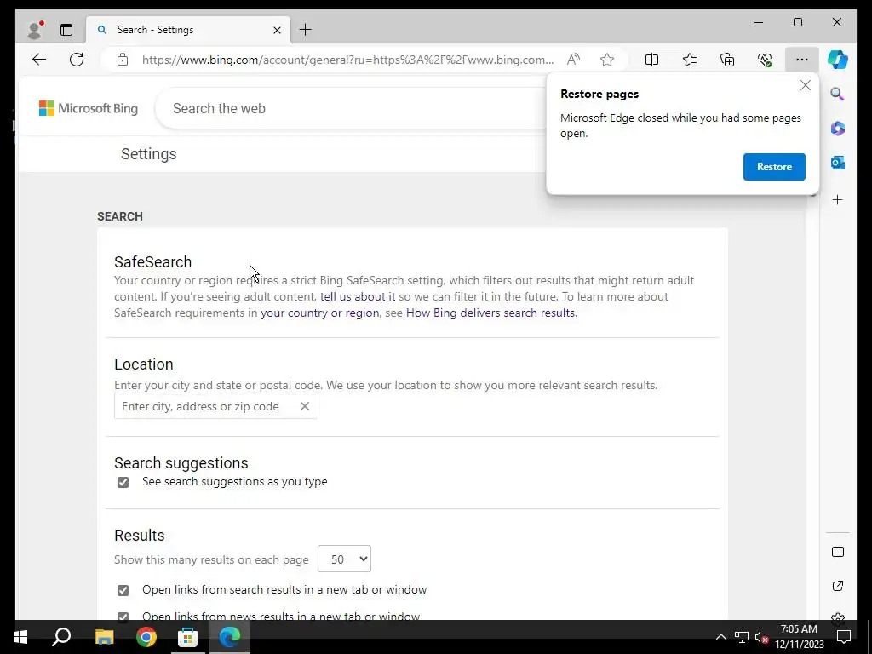This screenshot has width=872, height=654.
Task: Click the Settings page heading
Action: [x=148, y=154]
